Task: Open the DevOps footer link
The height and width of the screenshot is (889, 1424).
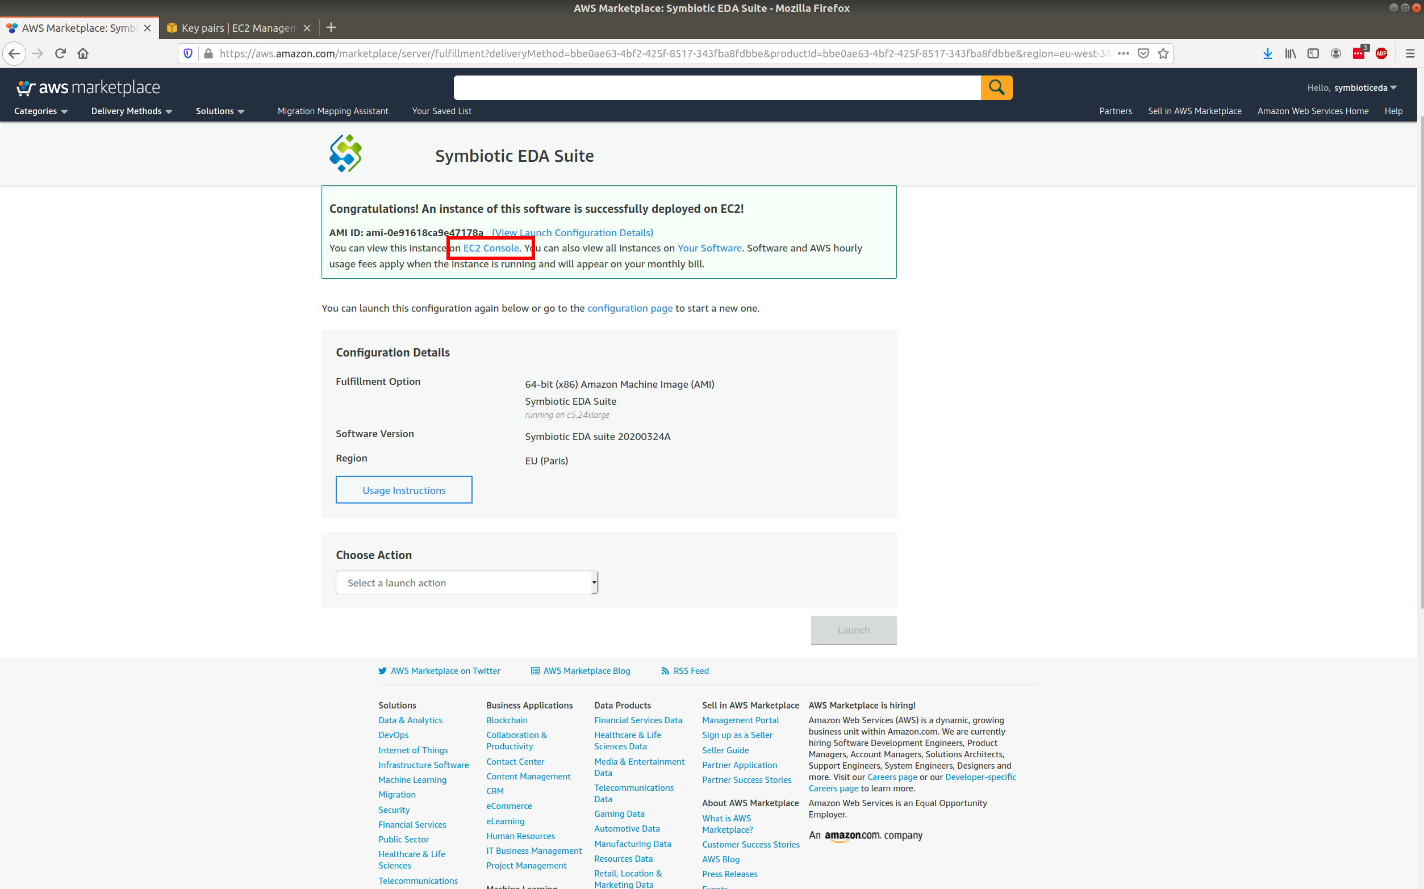Action: (394, 735)
